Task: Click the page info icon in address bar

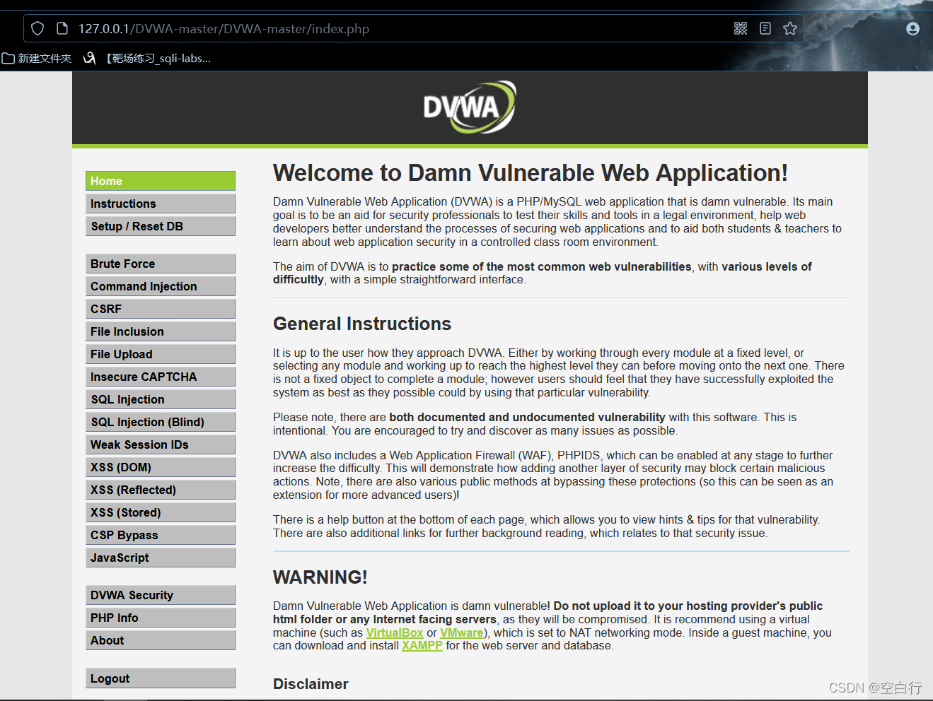Action: [62, 28]
